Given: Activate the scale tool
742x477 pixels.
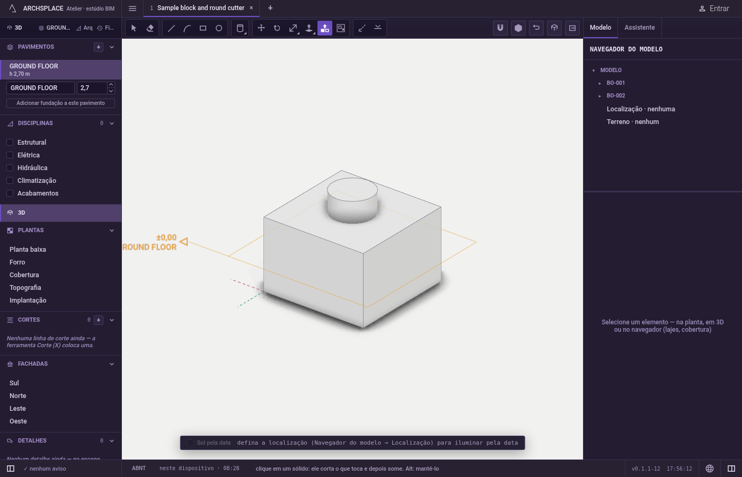Looking at the screenshot, I should click(293, 28).
